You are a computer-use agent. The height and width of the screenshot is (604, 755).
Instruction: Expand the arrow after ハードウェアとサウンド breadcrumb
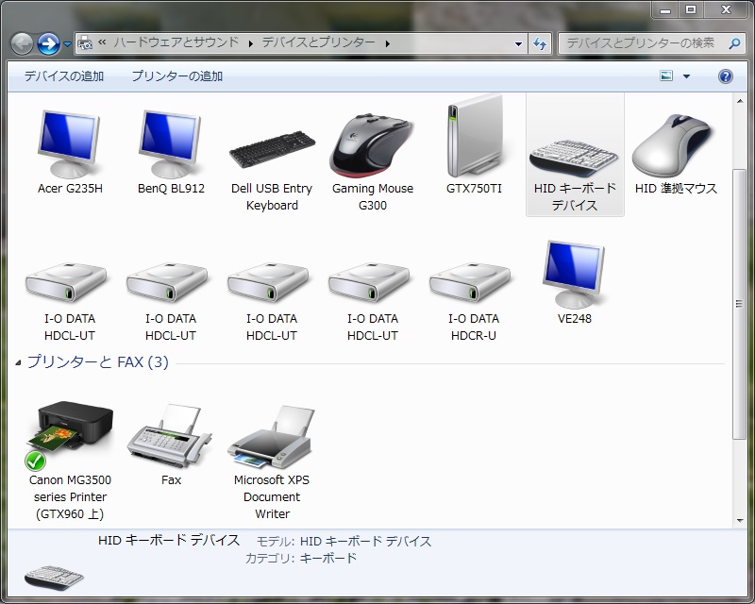251,43
